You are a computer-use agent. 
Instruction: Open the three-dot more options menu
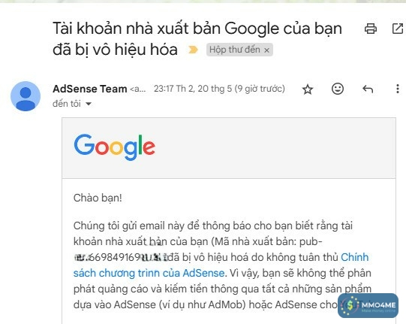[x=398, y=89]
